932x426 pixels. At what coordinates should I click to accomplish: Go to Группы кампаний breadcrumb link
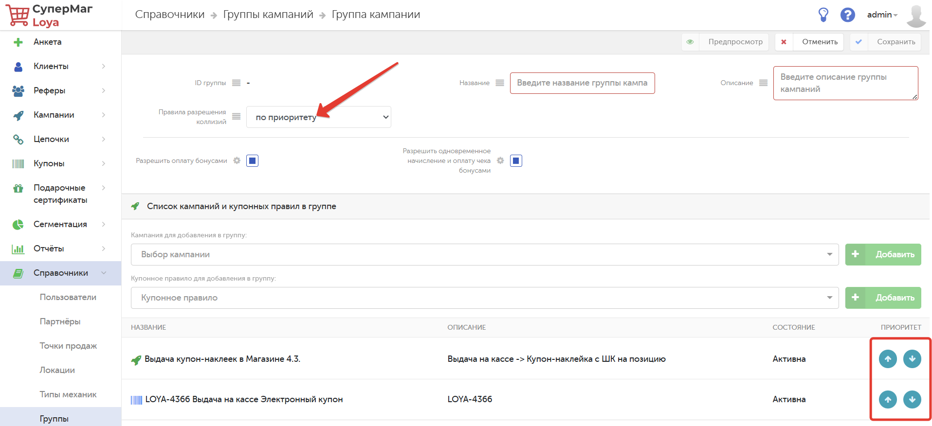268,15
